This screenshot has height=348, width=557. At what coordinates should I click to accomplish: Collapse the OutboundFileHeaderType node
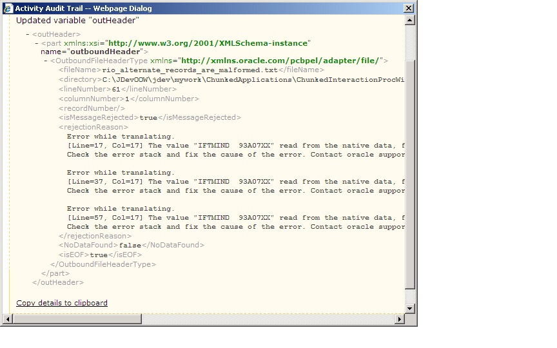pos(46,61)
